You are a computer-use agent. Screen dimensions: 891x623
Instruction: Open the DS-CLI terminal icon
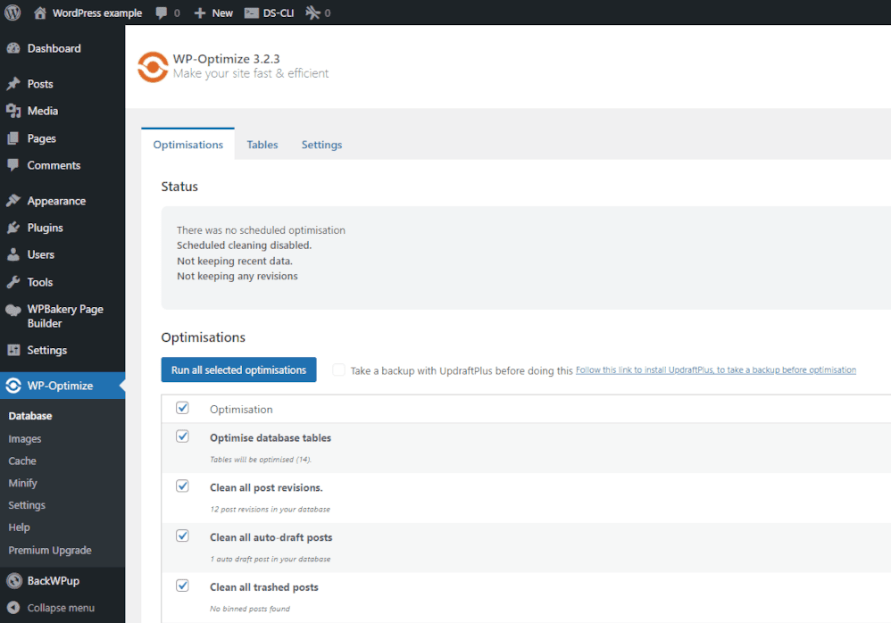pos(252,13)
